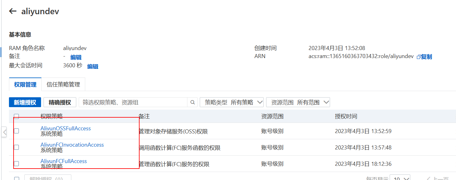Click the 资源范围 column header
Viewport: 456px width, 180px height.
point(272,116)
